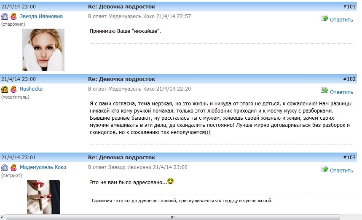This screenshot has width=362, height=220.
Task: Click the female profile icon beside Мадемуазель Коко
Action: [x=13, y=168]
